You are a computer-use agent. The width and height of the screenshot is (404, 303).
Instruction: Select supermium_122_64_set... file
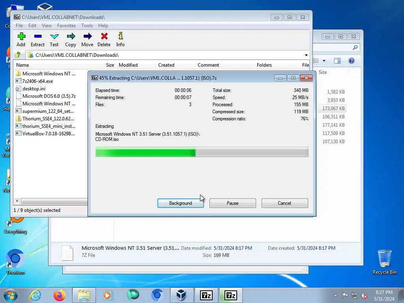tap(48, 111)
